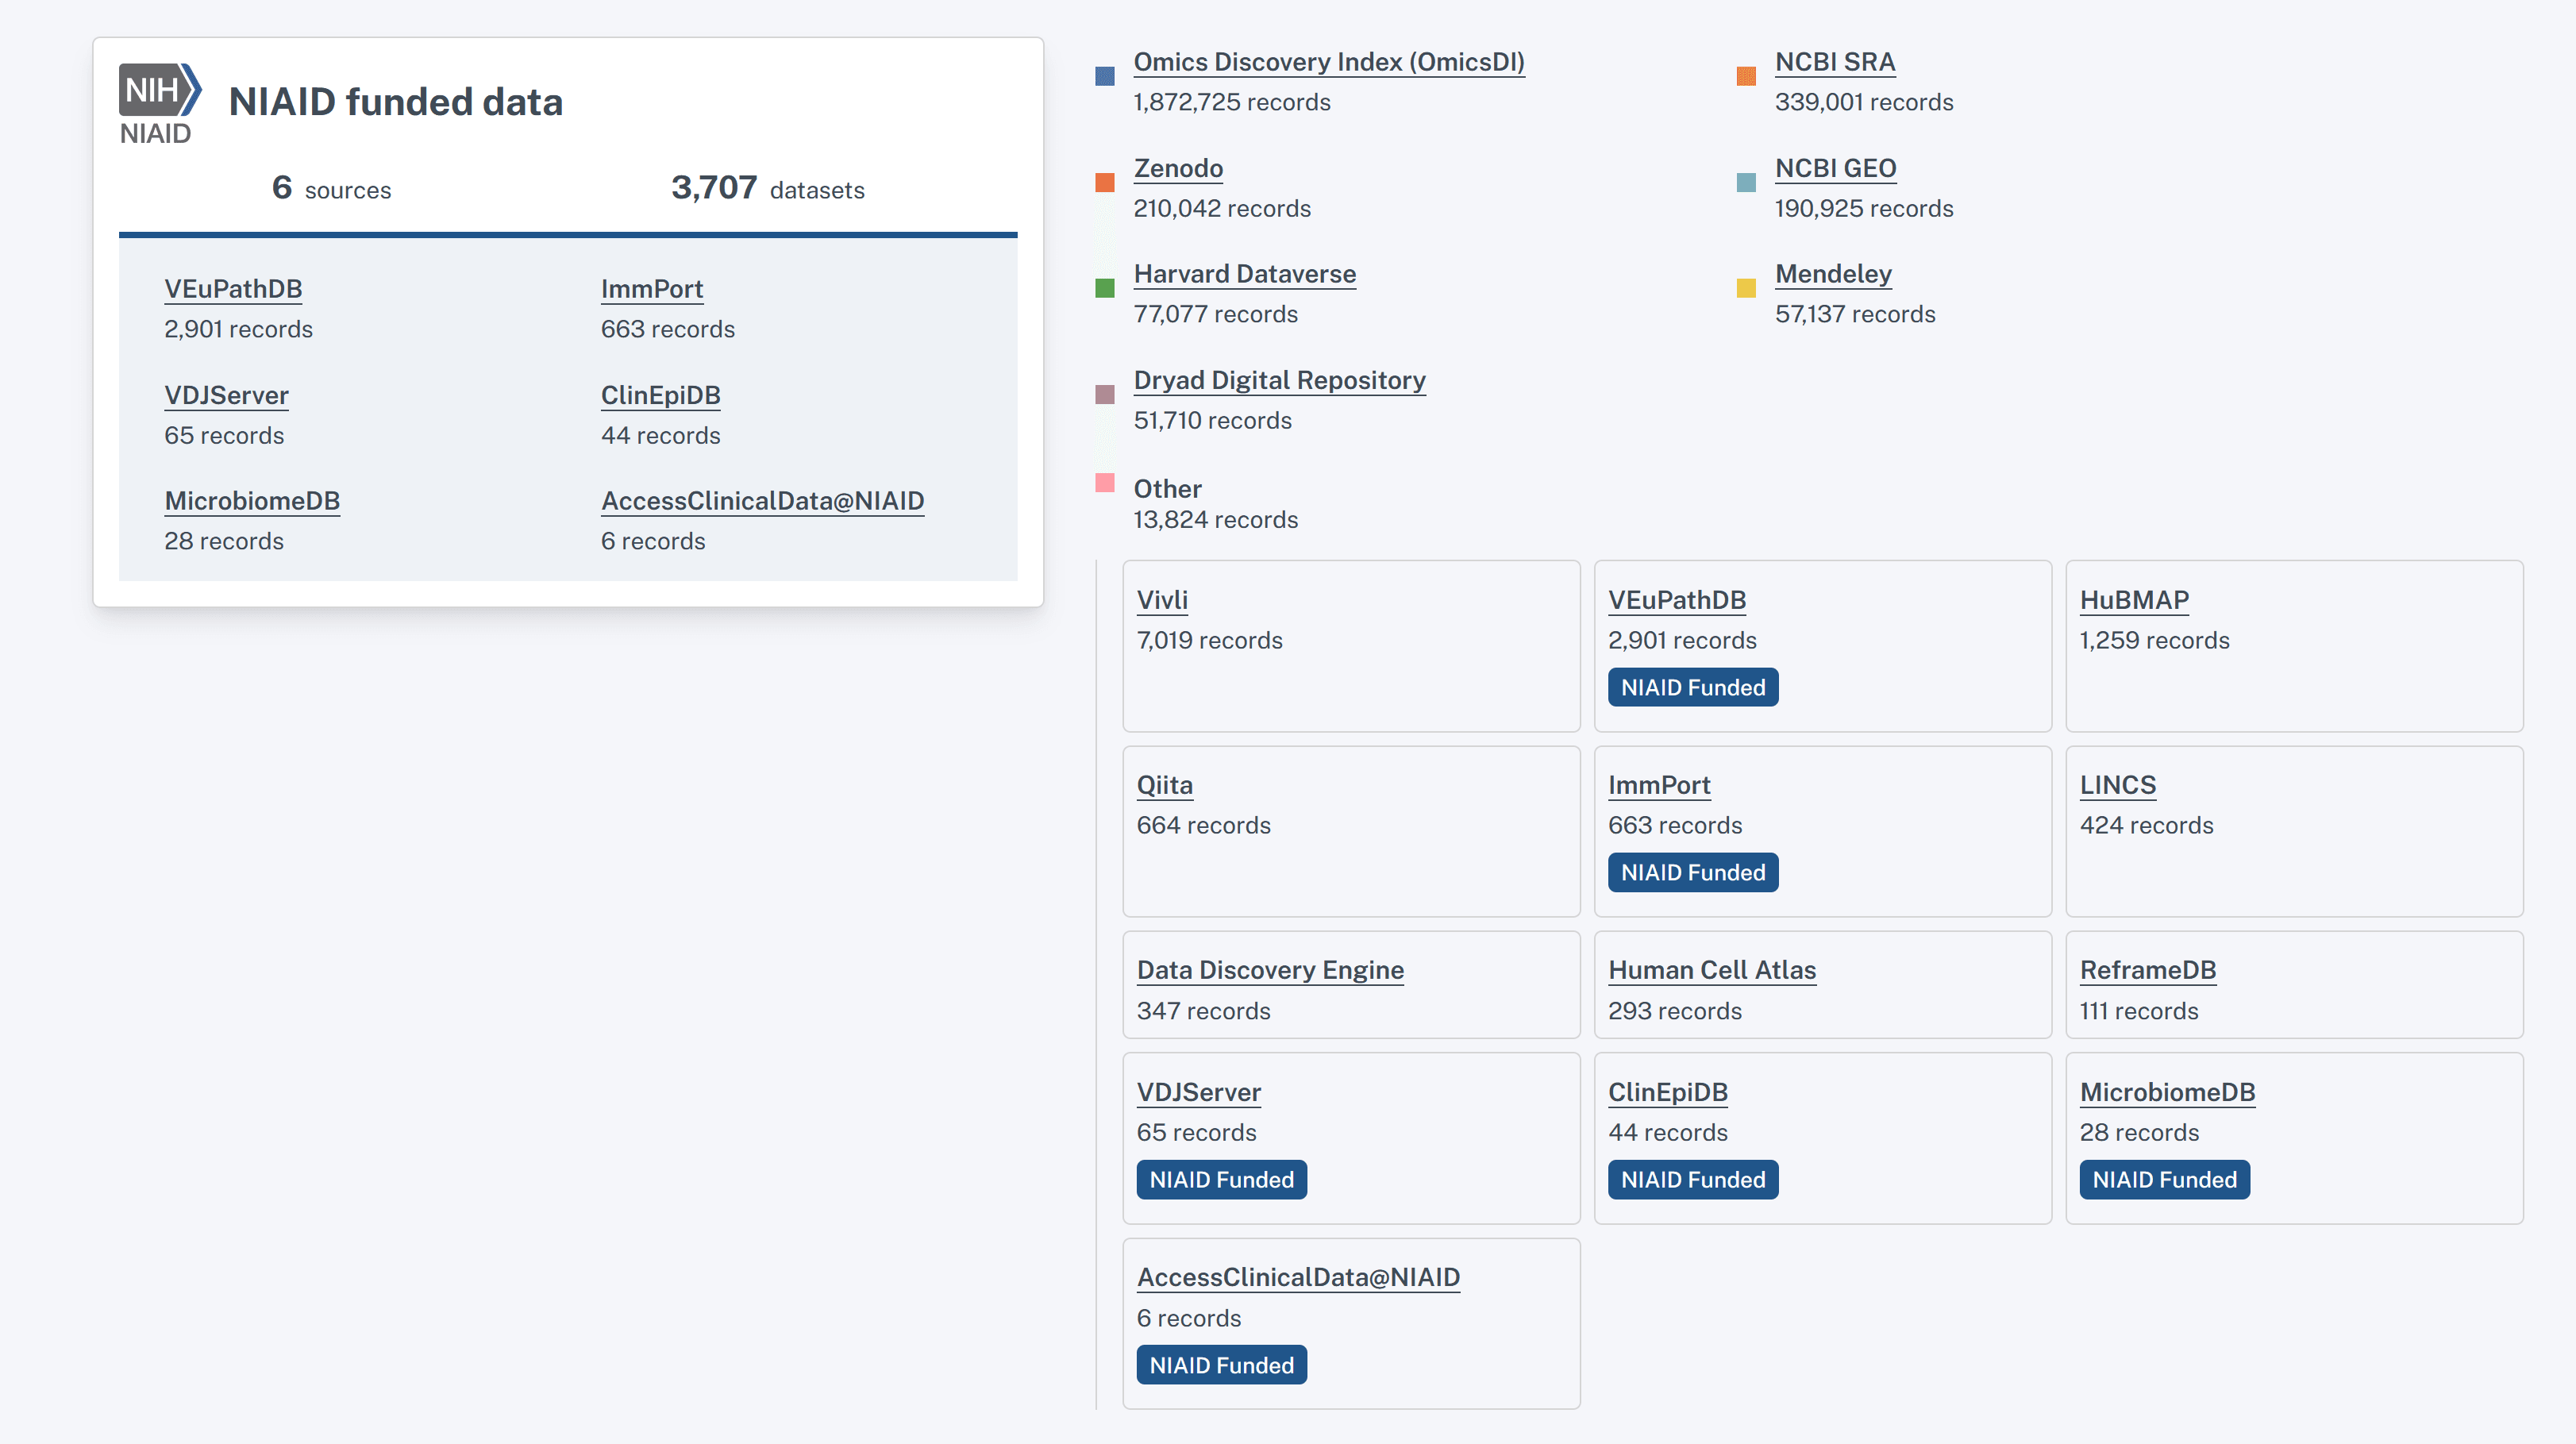Click the '111 records' text under ReframeDB
Screen dimensions: 2576x1444
coord(2139,1011)
